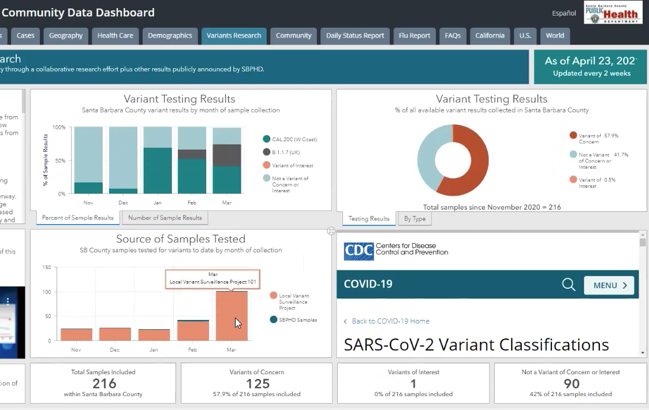Viewport: 649px width, 410px height.
Task: Click the CDC logo in embedded page
Action: coord(359,251)
